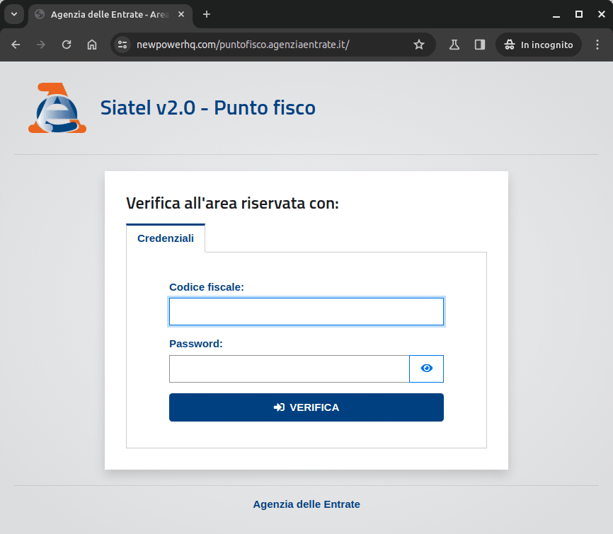Click the Codice fiscale label
Screen dimensions: 613x534
(x=207, y=287)
